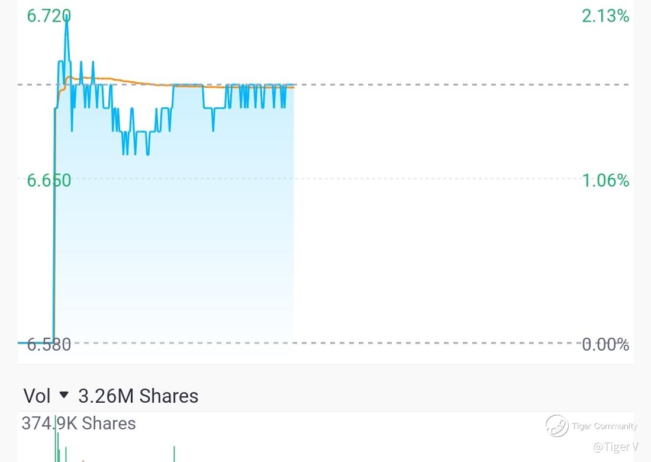
Task: Click the 1.06% percentage label
Action: tap(605, 180)
